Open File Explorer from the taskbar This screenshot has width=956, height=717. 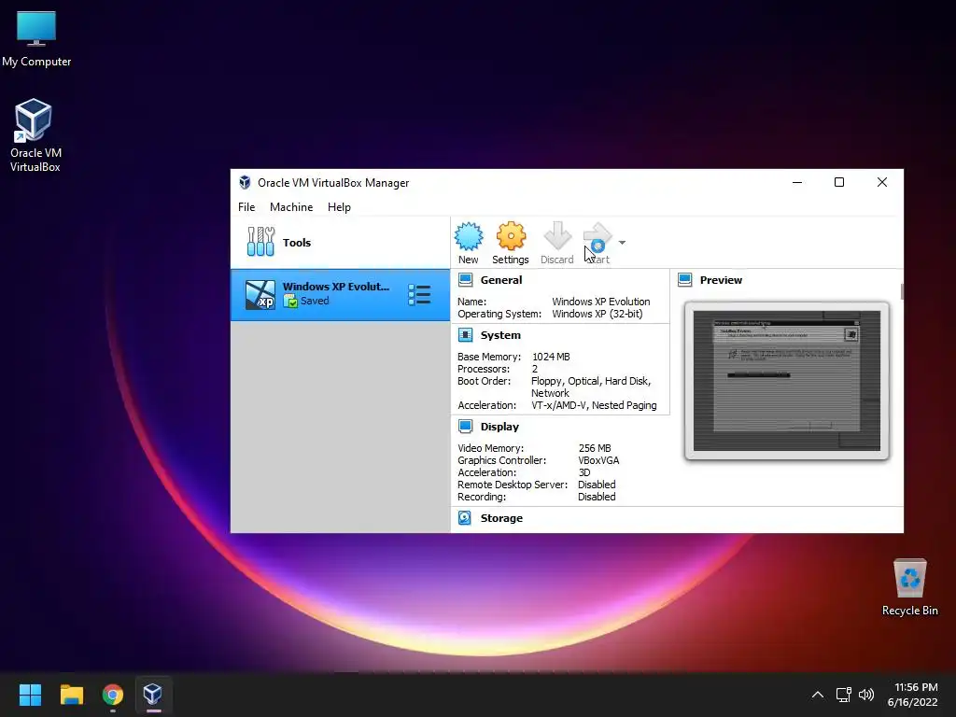(71, 695)
